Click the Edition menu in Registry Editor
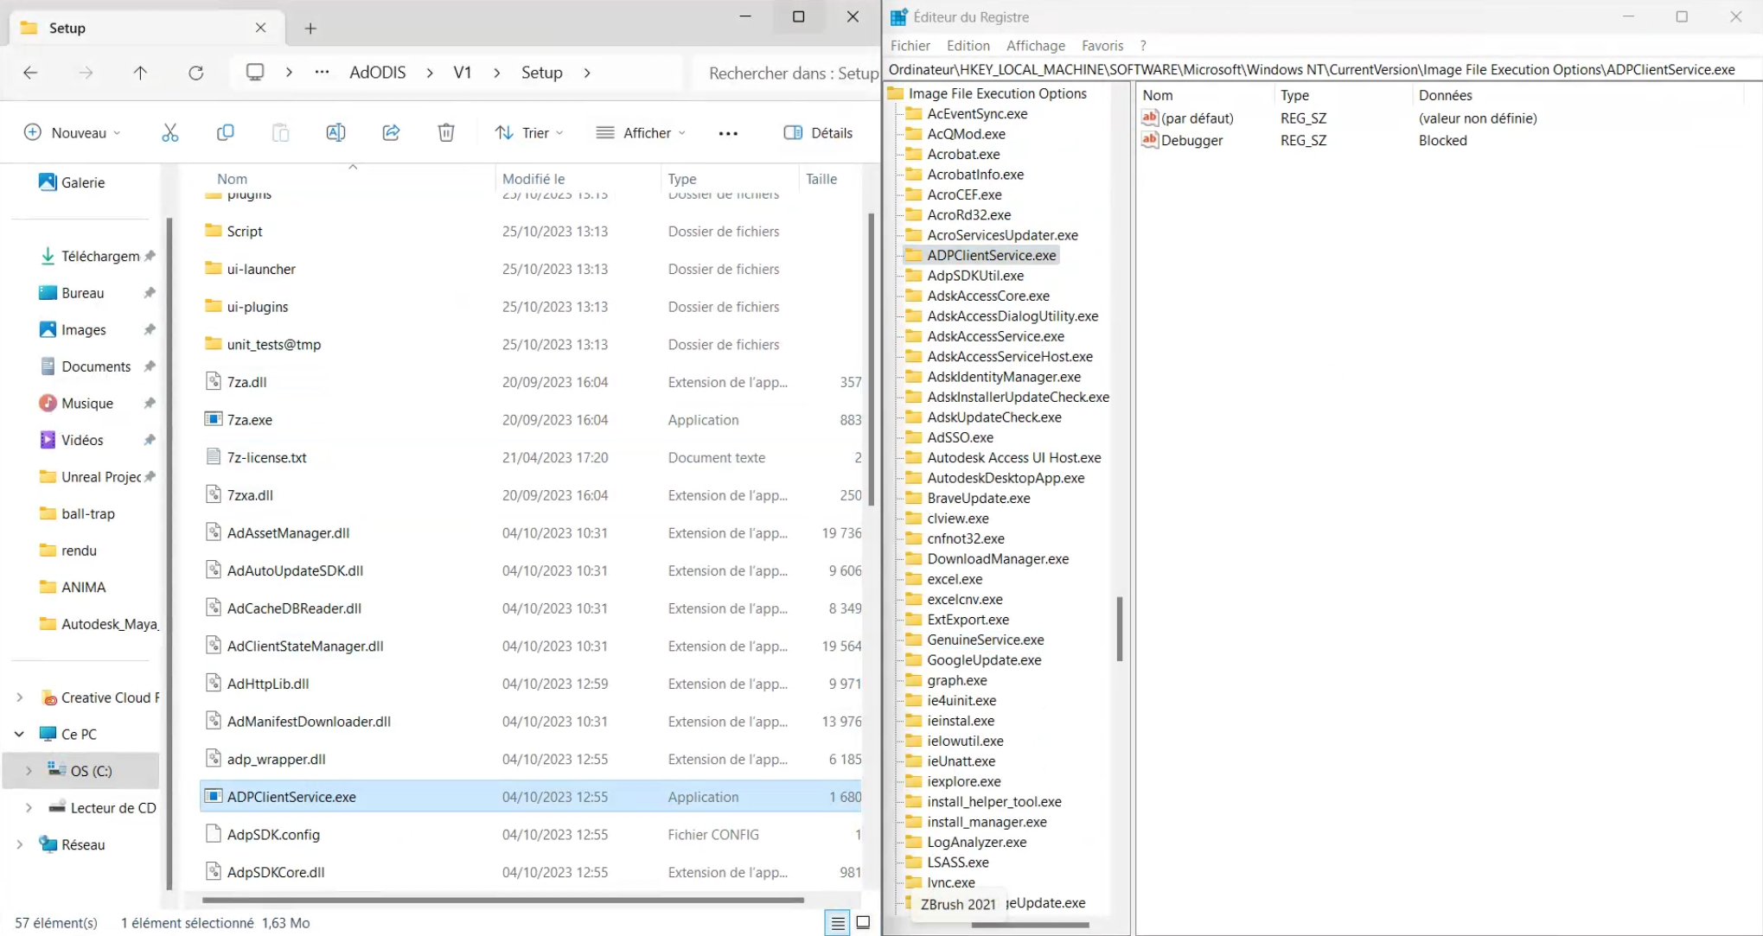 [x=968, y=44]
